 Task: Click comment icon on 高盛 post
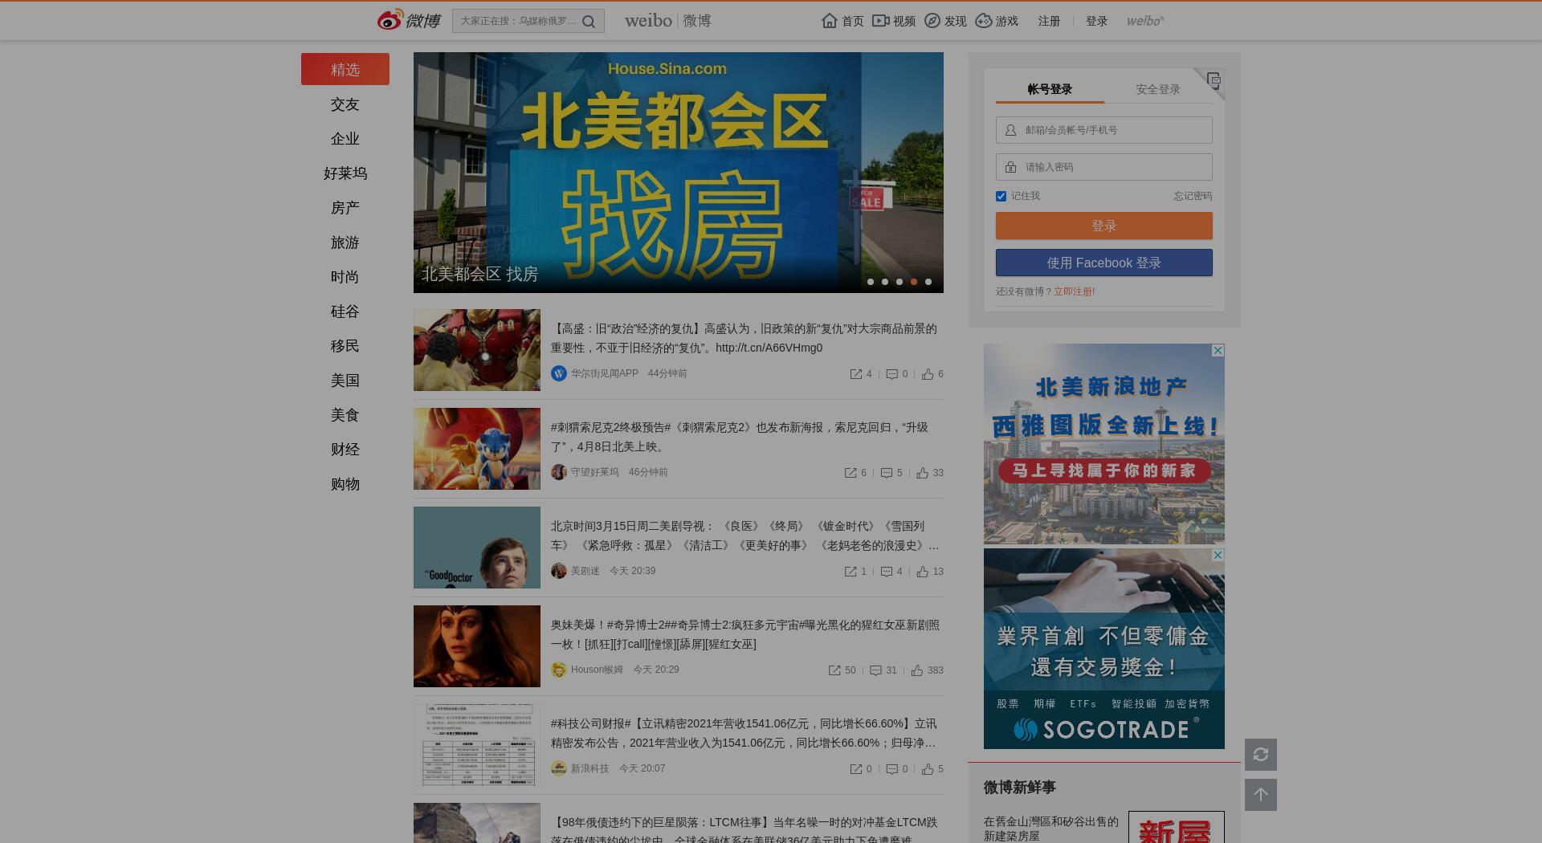coord(892,374)
